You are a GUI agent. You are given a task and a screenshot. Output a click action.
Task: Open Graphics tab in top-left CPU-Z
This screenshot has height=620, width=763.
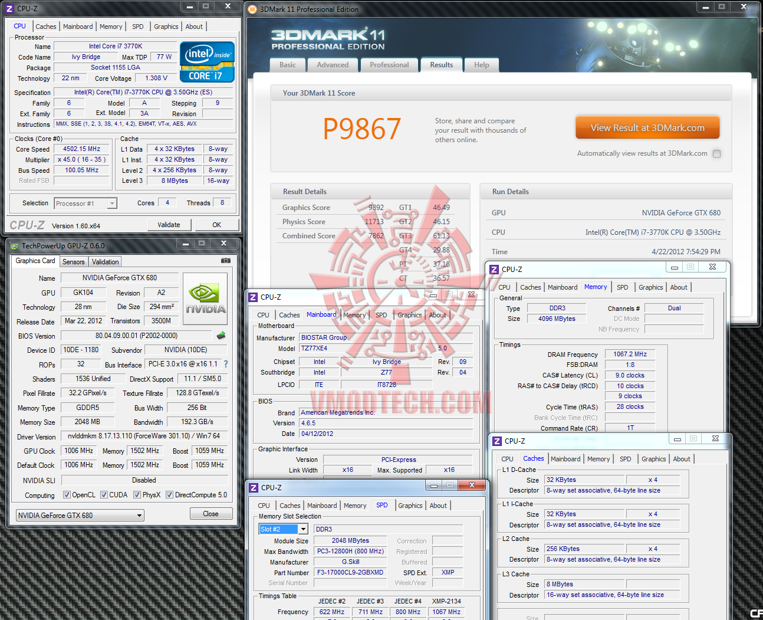[x=166, y=27]
